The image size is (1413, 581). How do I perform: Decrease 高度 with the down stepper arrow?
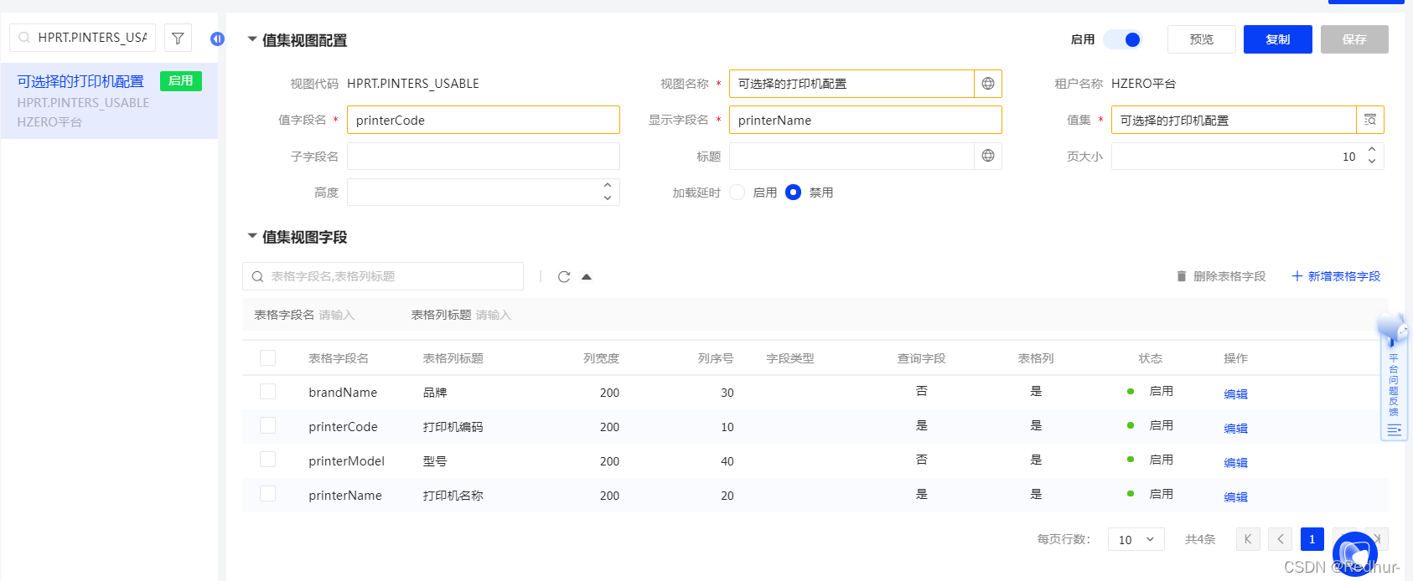608,198
